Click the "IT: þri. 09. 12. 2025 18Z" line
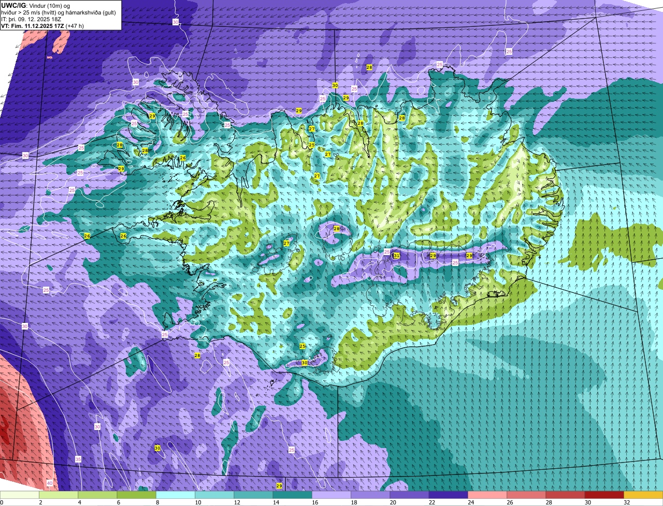This screenshot has width=663, height=506. pos(31,19)
